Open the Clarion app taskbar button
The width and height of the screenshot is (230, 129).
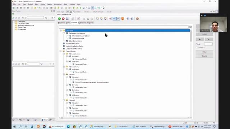56,126
